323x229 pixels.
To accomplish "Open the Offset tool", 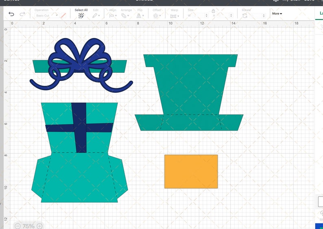I will pos(157,16).
